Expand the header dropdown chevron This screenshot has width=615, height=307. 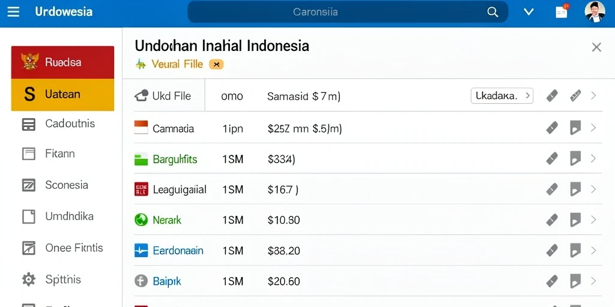529,12
